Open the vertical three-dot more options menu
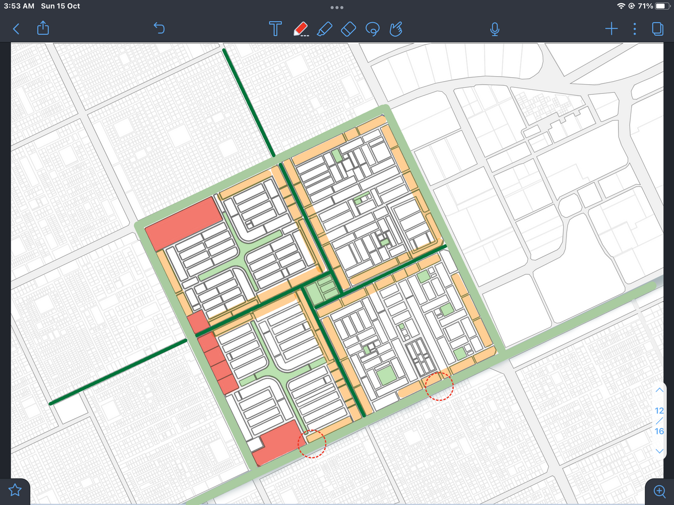674x505 pixels. [x=635, y=29]
